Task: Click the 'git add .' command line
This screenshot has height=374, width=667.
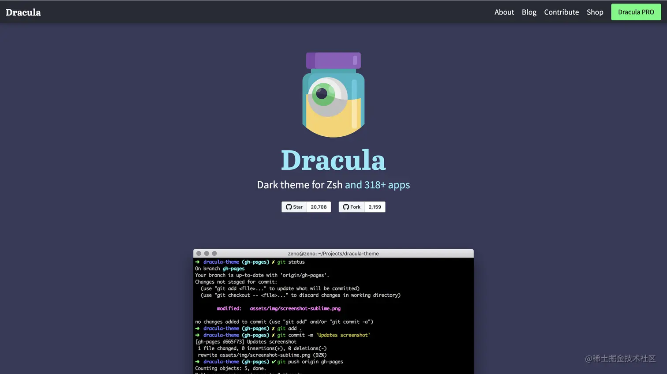Action: pos(249,329)
